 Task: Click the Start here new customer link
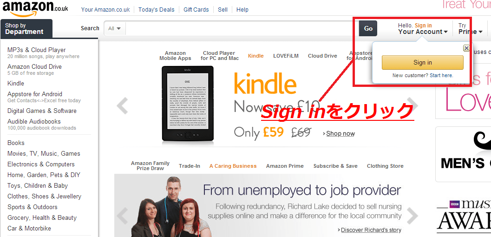coord(441,75)
